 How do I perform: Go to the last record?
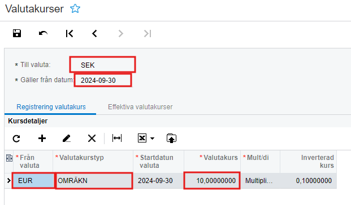(x=148, y=34)
